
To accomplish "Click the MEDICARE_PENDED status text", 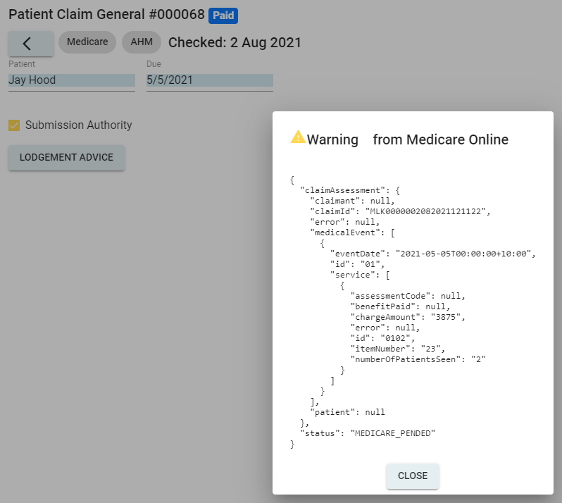I will (x=393, y=433).
